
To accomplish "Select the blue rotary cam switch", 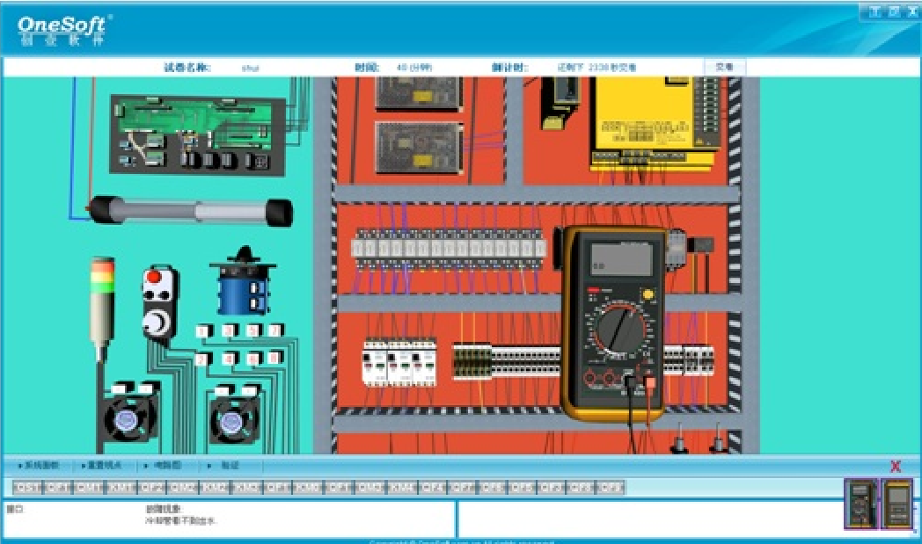I will pos(242,289).
